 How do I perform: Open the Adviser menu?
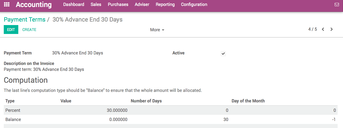(x=142, y=5)
